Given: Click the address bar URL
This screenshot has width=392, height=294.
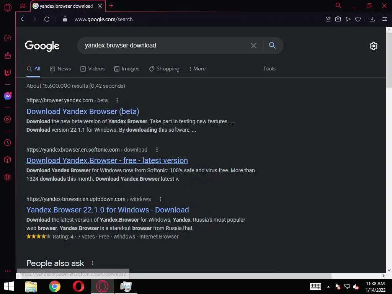Looking at the screenshot, I should (103, 19).
